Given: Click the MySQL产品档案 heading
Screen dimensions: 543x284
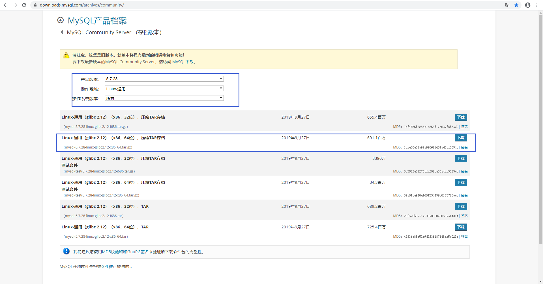Looking at the screenshot, I should pos(97,20).
